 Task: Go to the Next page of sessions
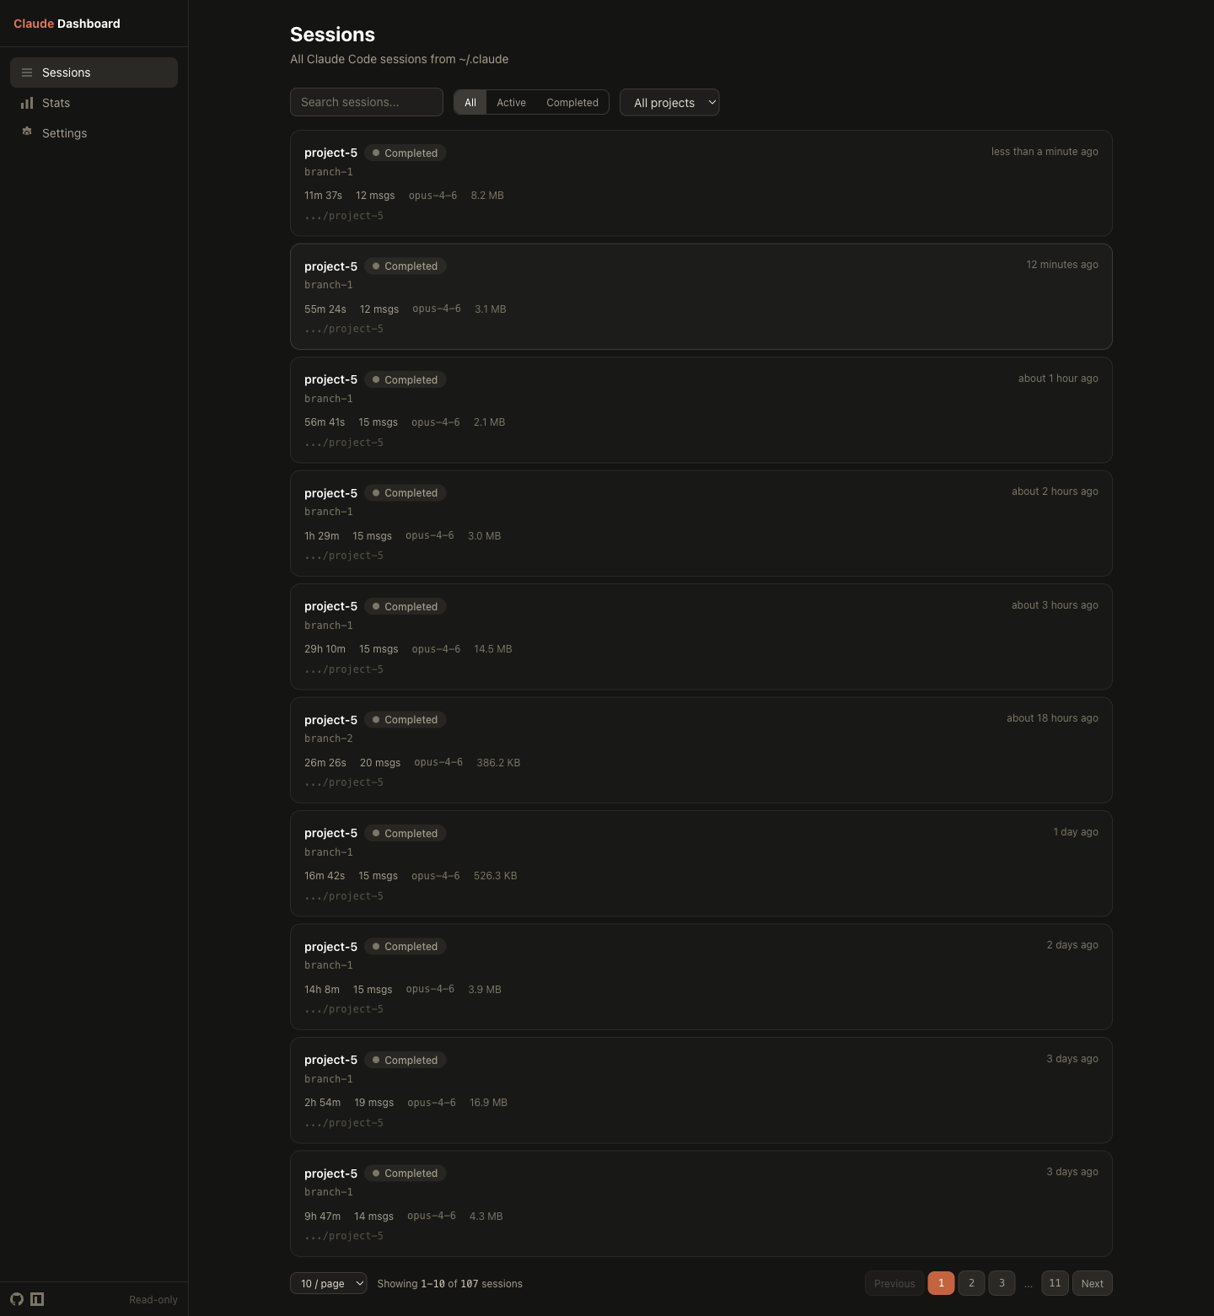(x=1092, y=1283)
